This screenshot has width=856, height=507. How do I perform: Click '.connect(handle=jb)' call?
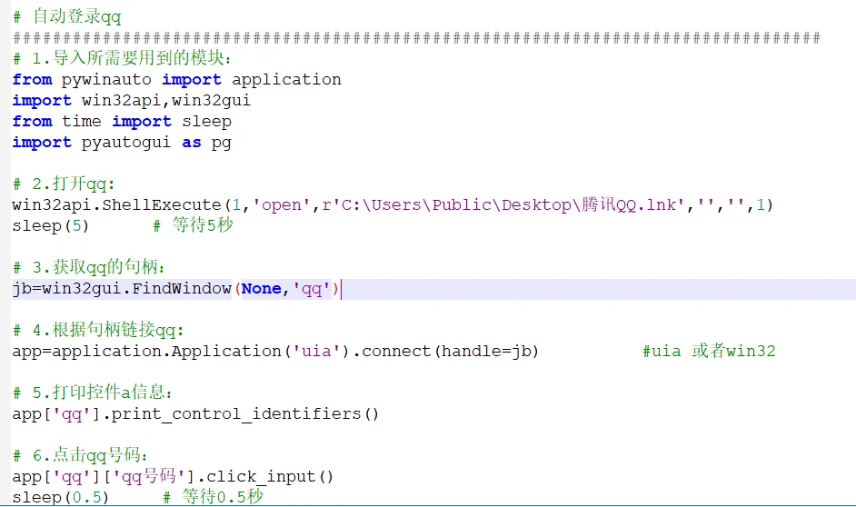click(x=445, y=351)
